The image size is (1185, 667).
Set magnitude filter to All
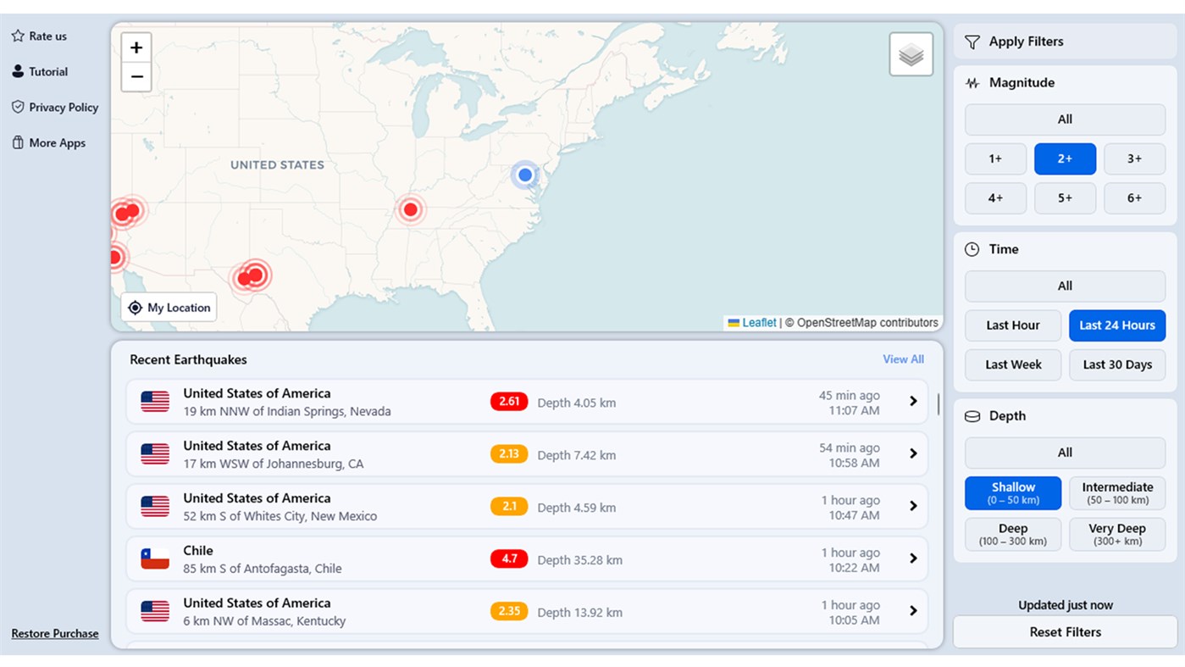click(1065, 120)
